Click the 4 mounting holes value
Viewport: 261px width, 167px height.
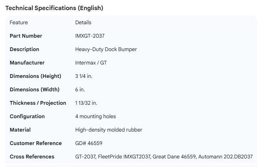95,116
